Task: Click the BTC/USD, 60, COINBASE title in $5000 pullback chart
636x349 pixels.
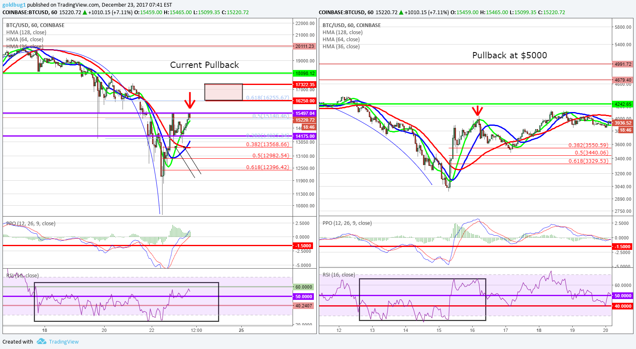Action: click(352, 25)
